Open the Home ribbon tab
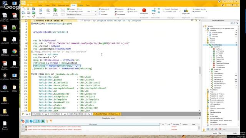The width and height of the screenshot is (246, 138). 40,5
